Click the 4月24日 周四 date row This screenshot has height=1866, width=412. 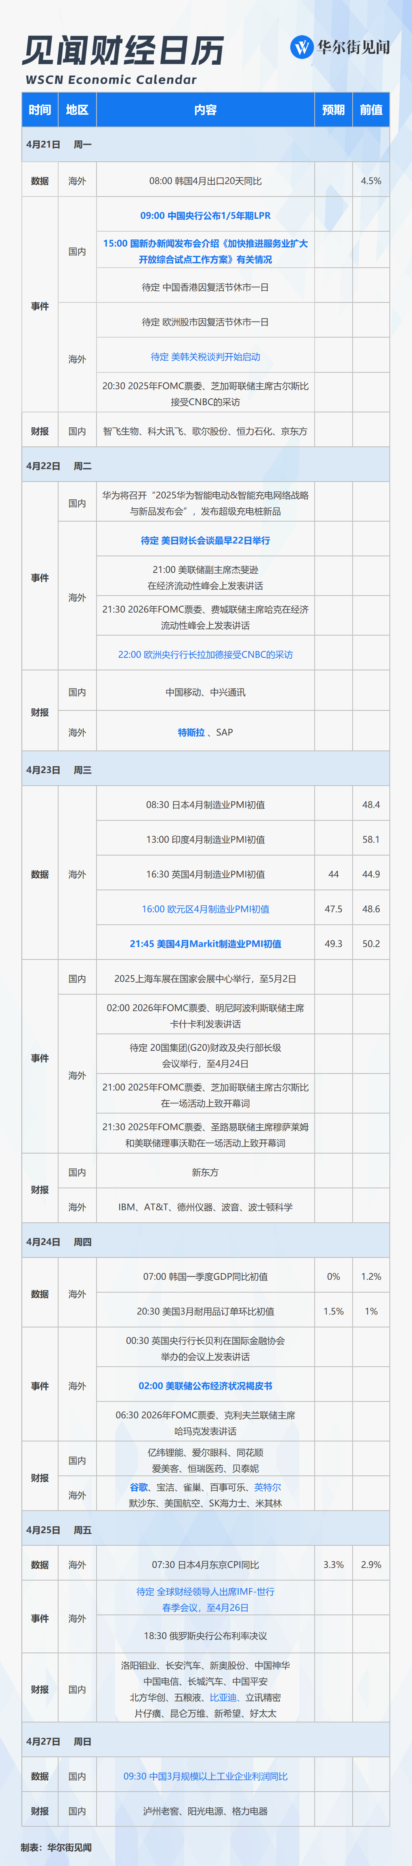pos(206,1242)
